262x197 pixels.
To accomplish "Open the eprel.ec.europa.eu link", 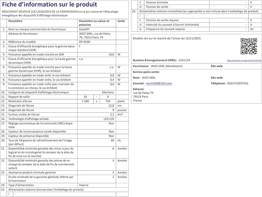I will (x=244, y=61).
